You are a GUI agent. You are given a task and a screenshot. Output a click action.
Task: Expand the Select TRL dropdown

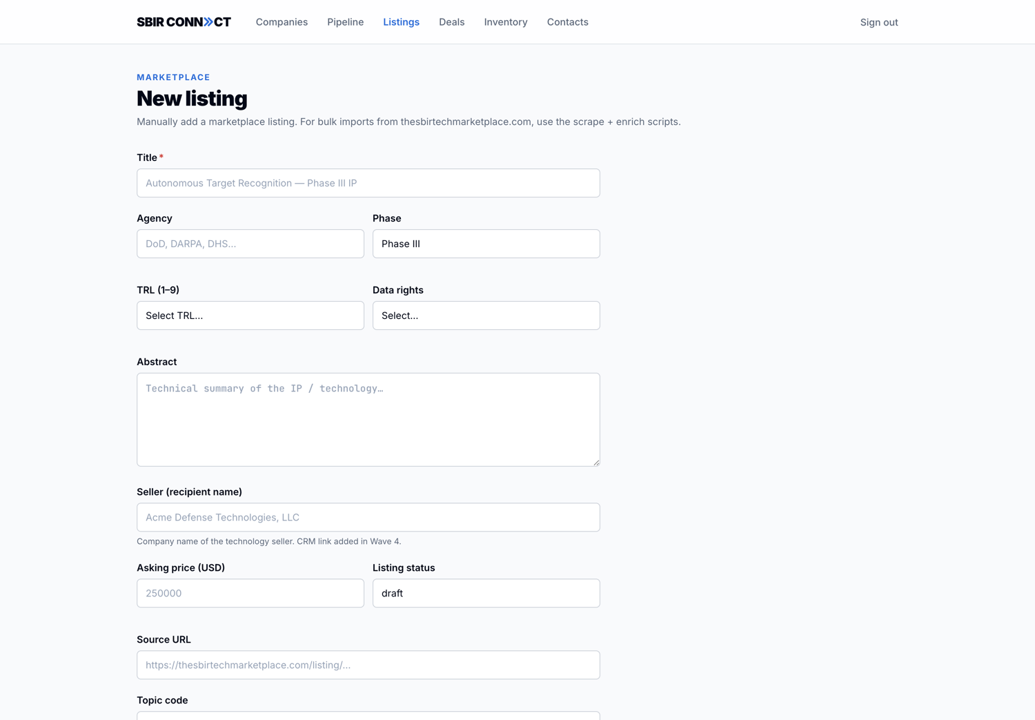click(250, 315)
